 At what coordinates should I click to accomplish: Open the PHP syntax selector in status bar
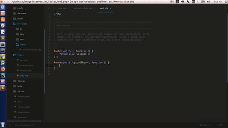pos(221,125)
